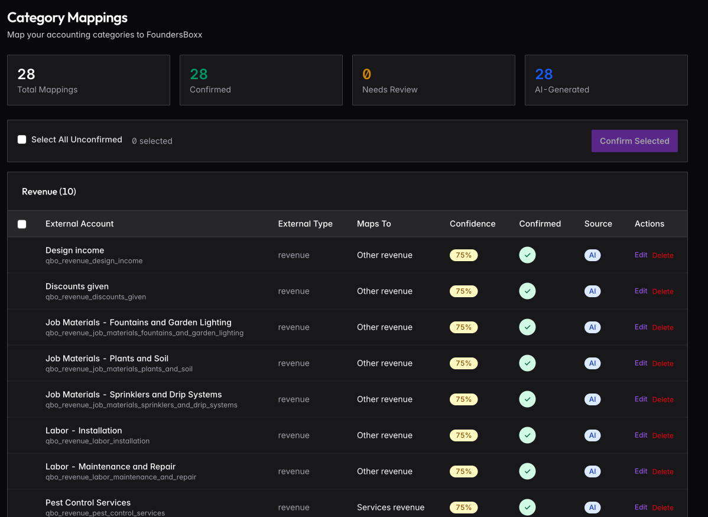Check the select-all checkbox in the table header
The height and width of the screenshot is (517, 708).
22,224
